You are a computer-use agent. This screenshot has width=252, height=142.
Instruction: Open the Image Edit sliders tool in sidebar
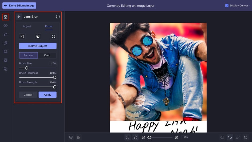point(5,17)
